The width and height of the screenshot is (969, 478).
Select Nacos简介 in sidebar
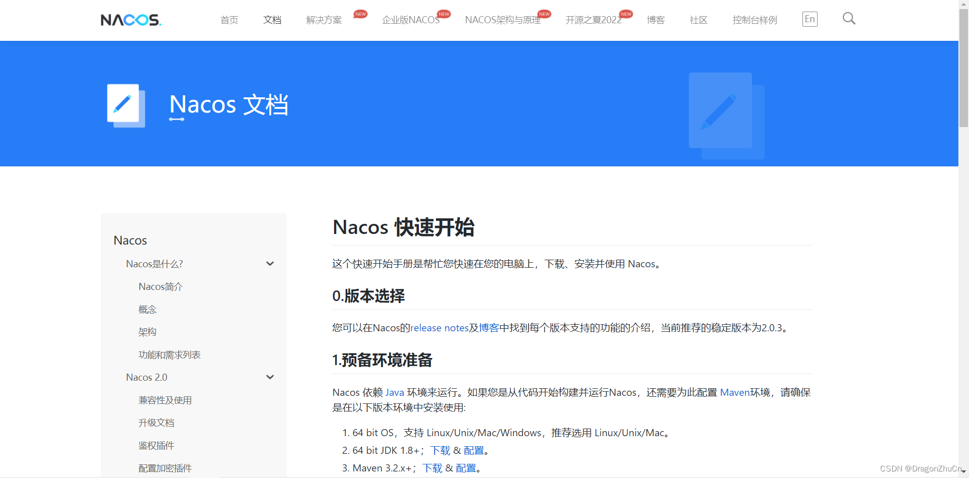(160, 286)
